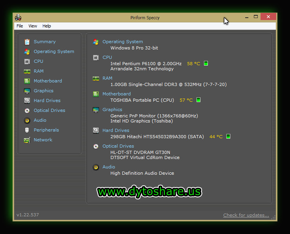This screenshot has height=234, width=290.
Task: Click the RAM stick icon in summary panel
Action: point(96,79)
